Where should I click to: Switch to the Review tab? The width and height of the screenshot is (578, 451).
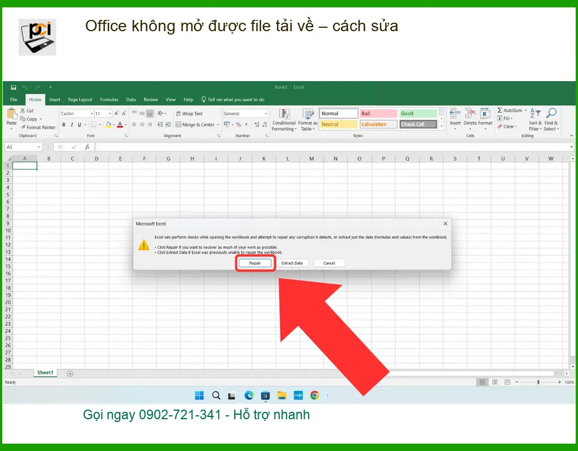pos(151,100)
